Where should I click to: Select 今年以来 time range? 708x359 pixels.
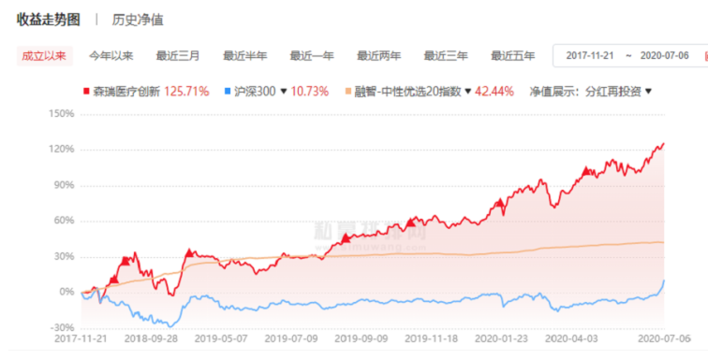pos(111,56)
